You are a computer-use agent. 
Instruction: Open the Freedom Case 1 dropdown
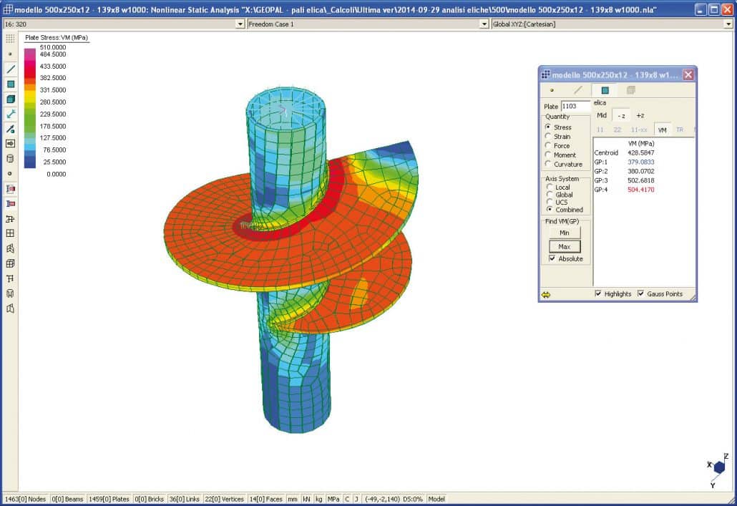point(484,24)
